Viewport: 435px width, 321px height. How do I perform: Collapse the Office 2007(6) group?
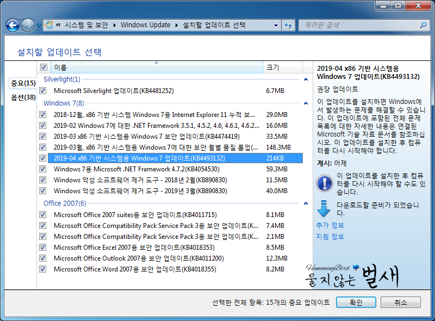306,203
